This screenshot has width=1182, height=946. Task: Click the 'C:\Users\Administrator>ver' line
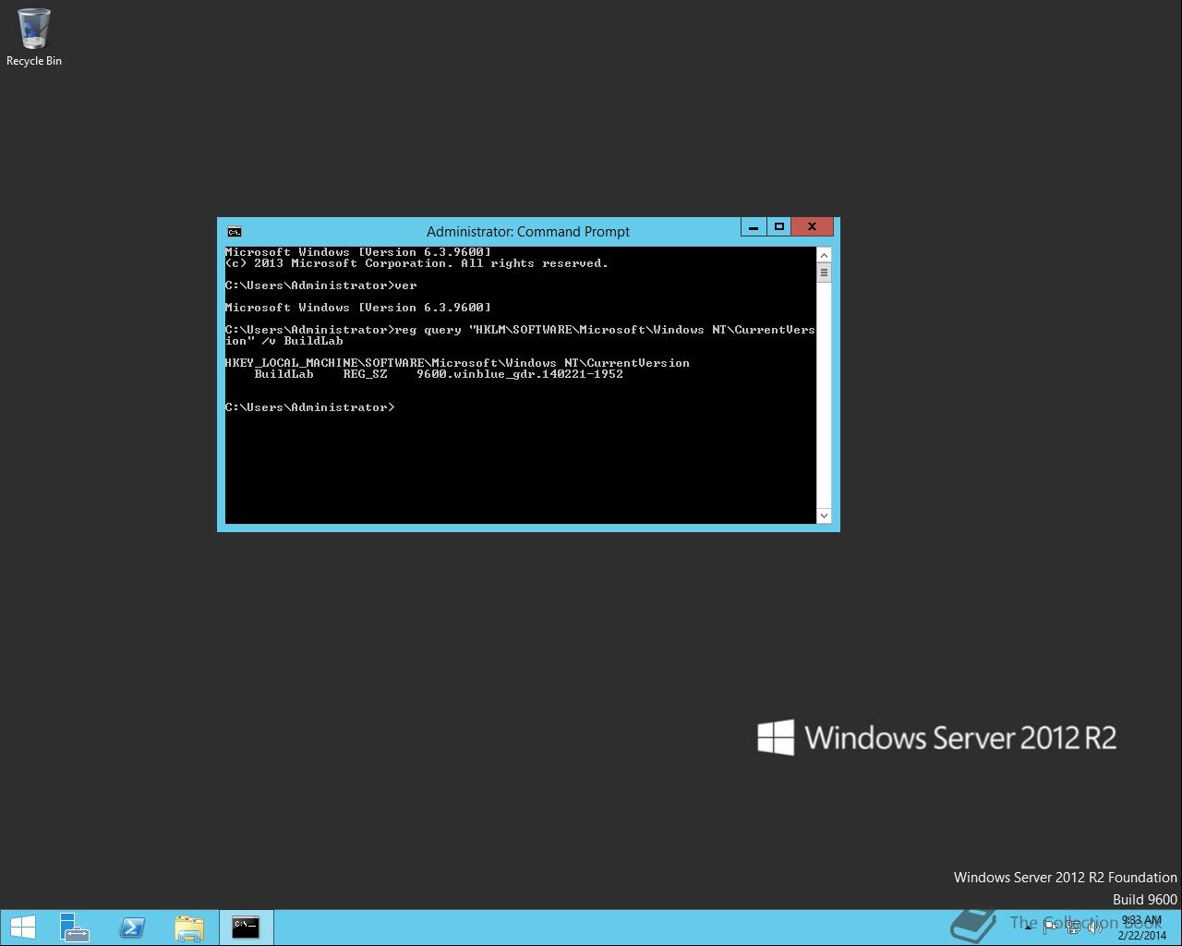pos(321,285)
